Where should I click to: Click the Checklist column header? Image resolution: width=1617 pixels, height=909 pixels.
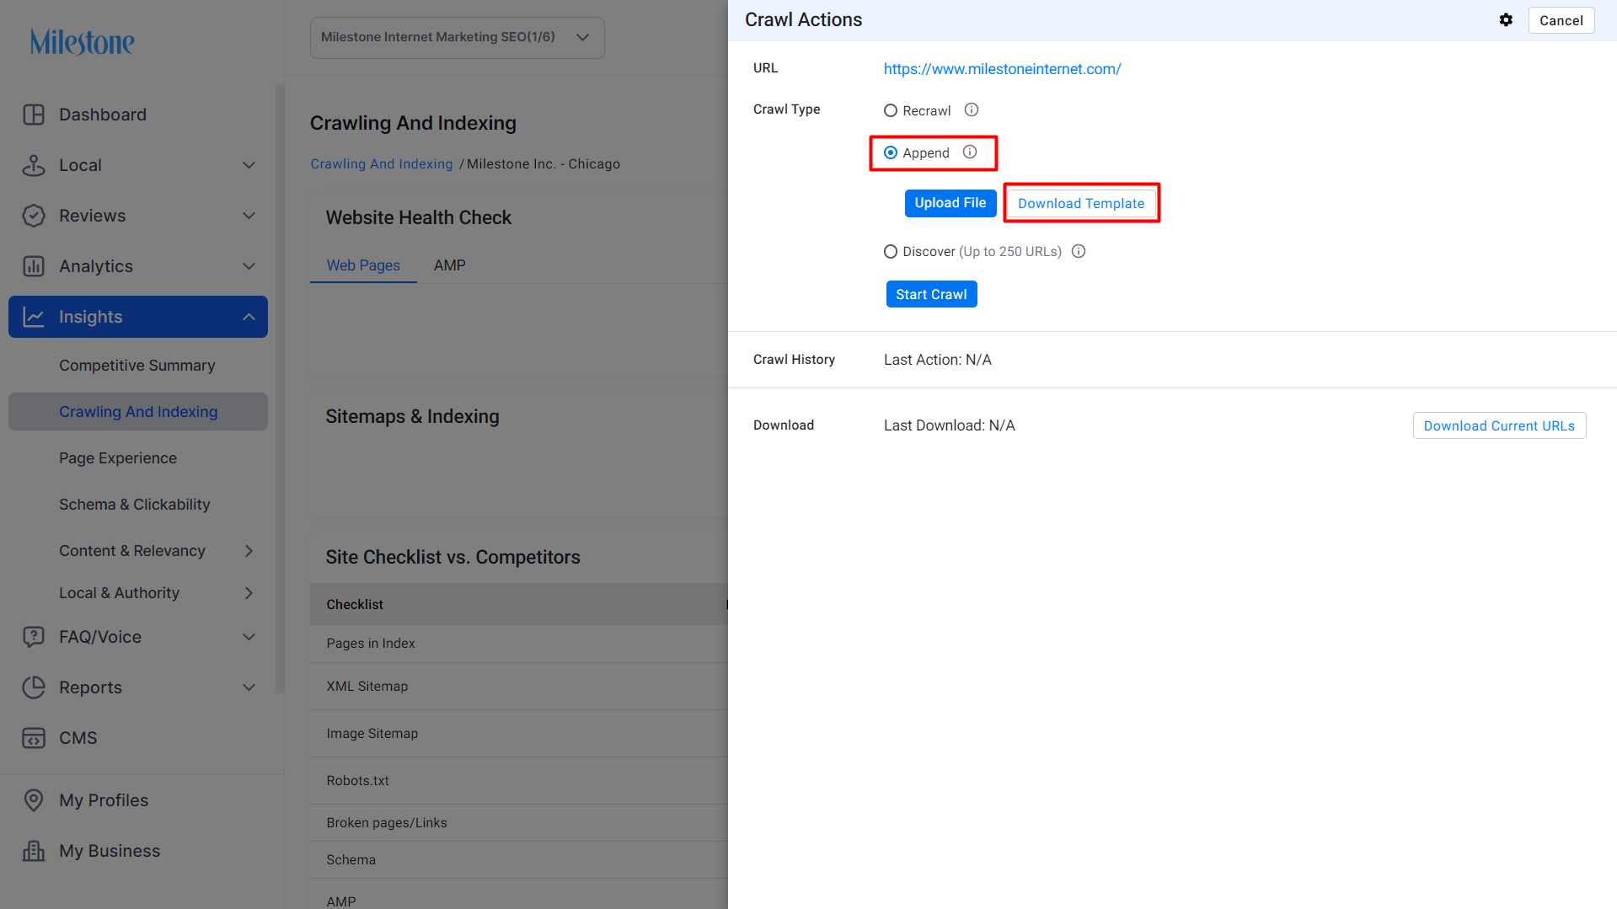[x=355, y=605]
